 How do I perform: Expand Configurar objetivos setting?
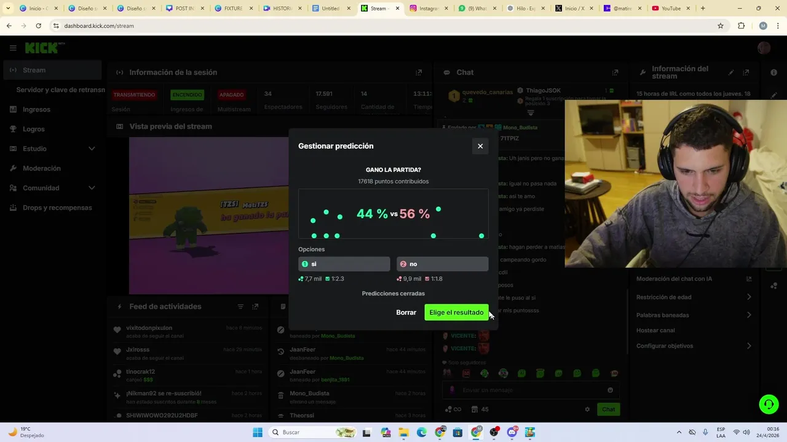[749, 346]
